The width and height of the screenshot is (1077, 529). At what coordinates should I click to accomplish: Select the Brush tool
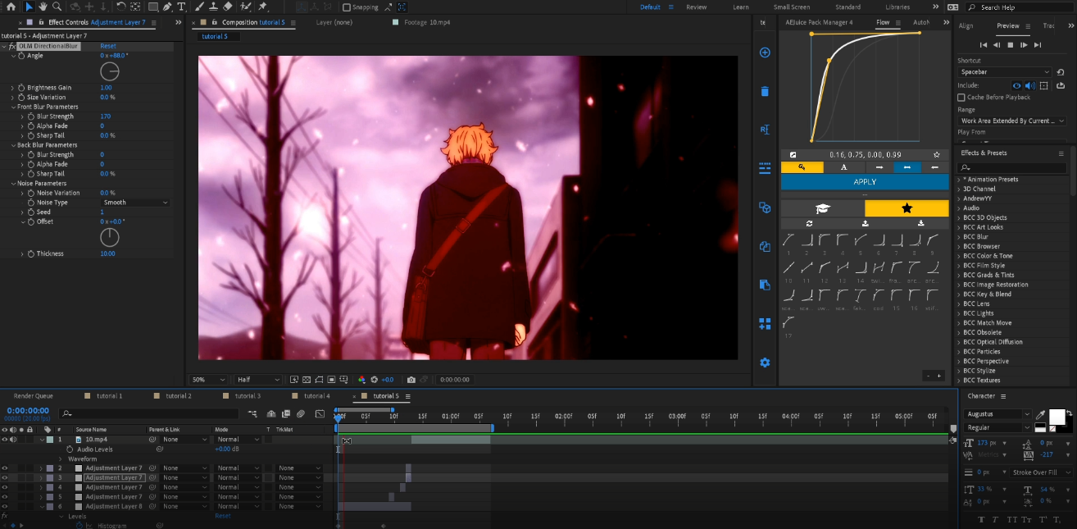coord(200,7)
